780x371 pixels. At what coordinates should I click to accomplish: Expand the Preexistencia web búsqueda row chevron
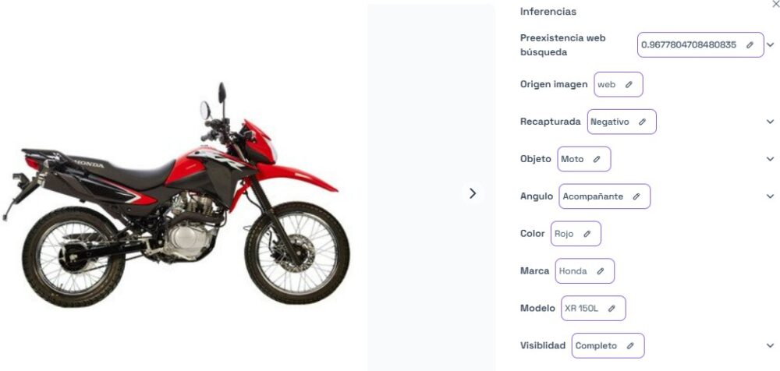pyautogui.click(x=771, y=44)
